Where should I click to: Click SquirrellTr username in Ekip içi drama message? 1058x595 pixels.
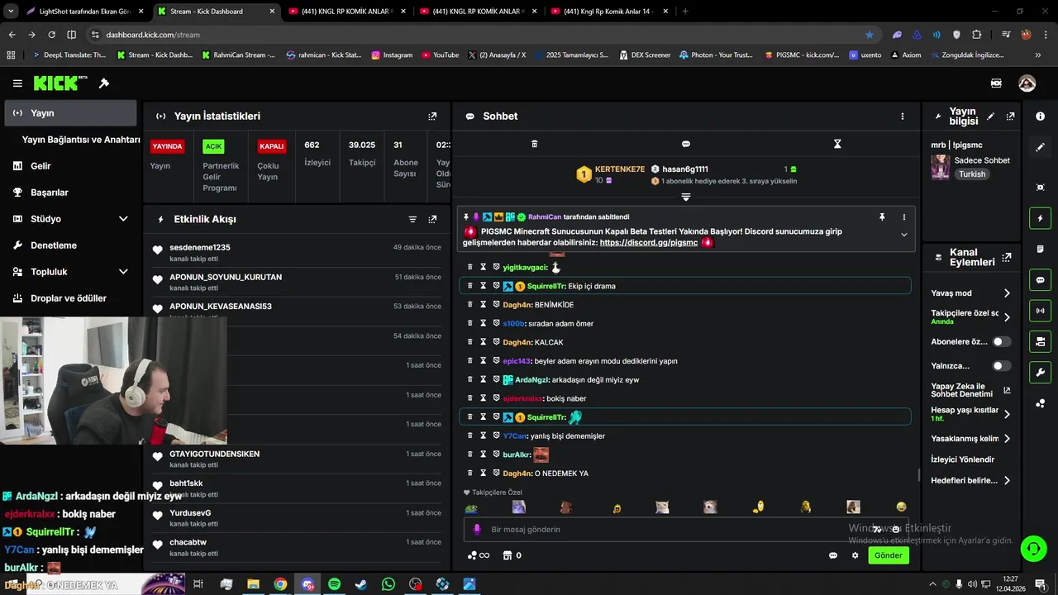tap(546, 286)
